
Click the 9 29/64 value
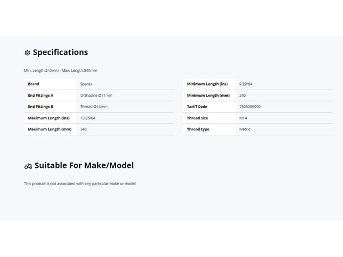pos(246,84)
